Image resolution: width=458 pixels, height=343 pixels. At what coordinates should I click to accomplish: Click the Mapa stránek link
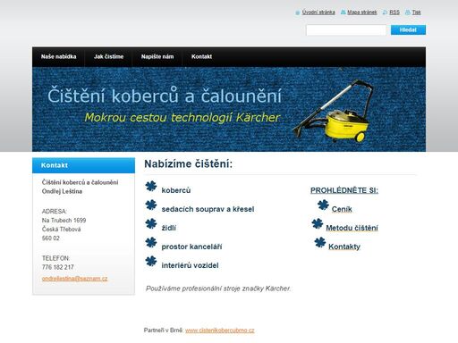(x=362, y=13)
